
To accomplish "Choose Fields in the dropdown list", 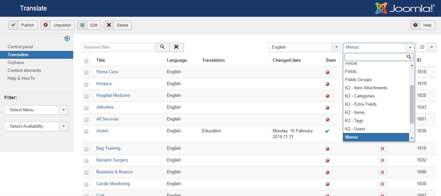I will click(x=376, y=71).
